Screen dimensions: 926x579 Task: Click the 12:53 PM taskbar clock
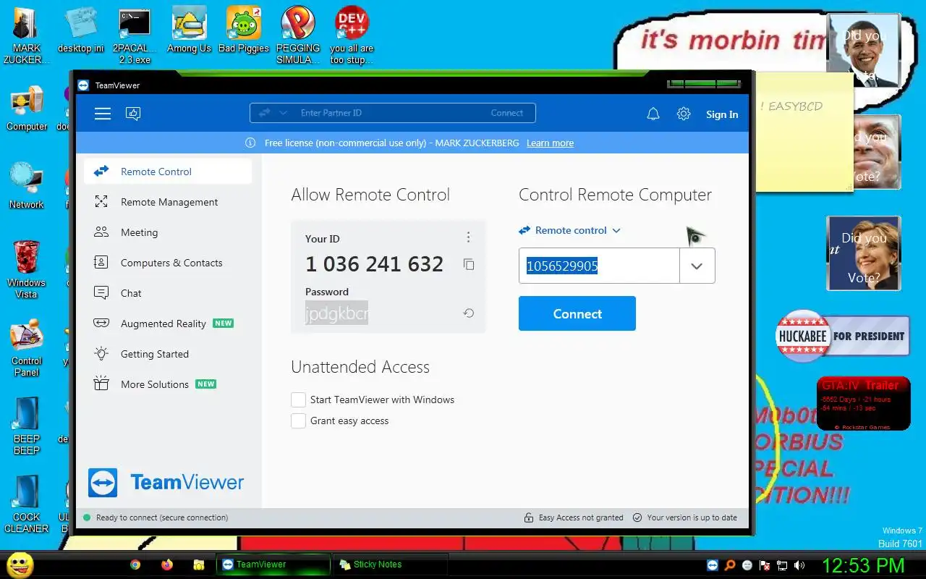[x=863, y=565]
